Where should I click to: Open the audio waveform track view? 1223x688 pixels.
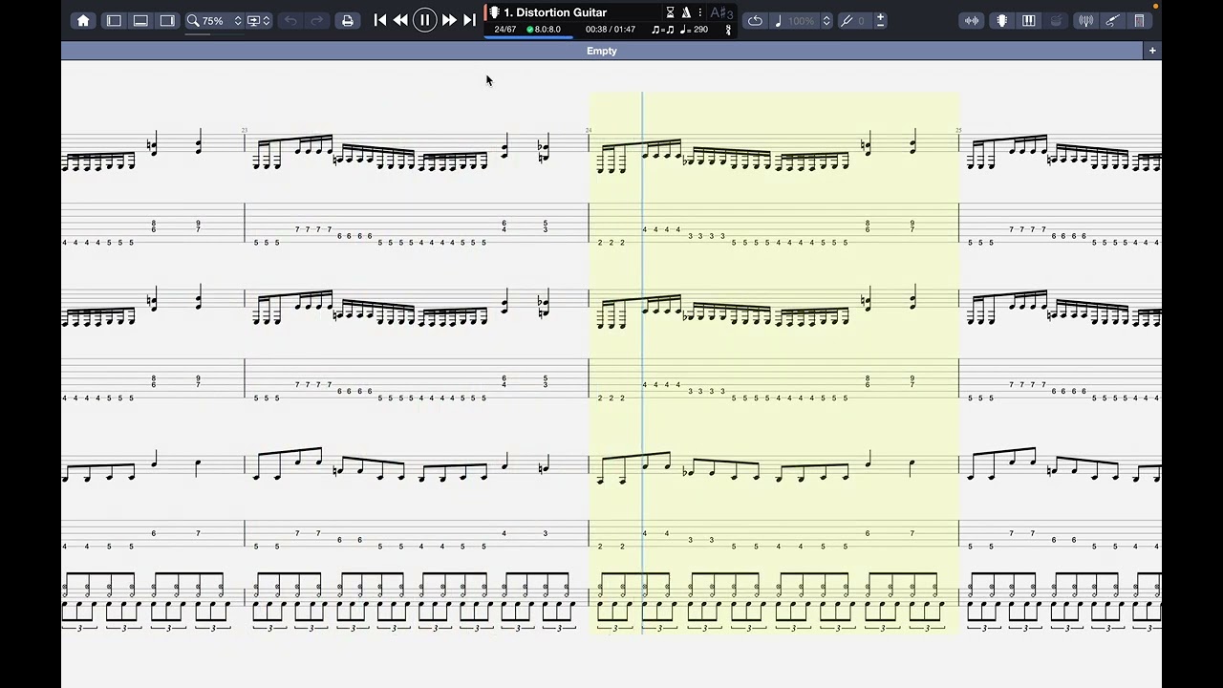[x=972, y=20]
